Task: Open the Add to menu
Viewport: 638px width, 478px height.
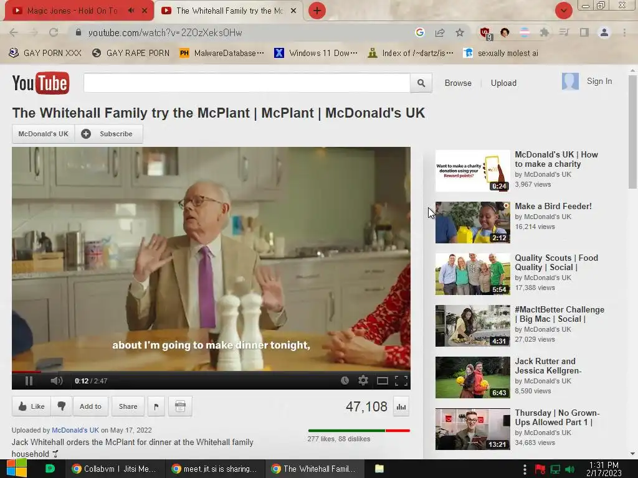Action: click(x=90, y=406)
